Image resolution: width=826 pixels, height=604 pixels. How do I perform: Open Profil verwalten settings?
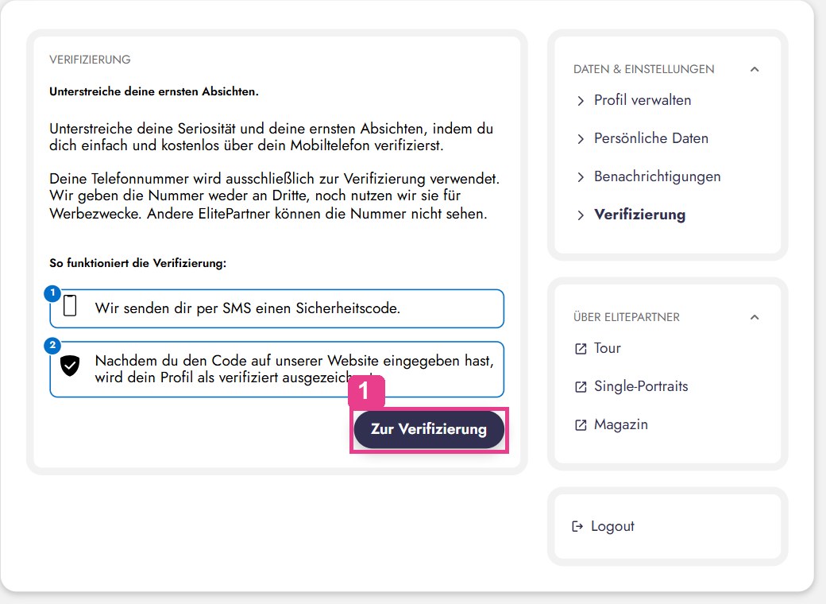643,100
